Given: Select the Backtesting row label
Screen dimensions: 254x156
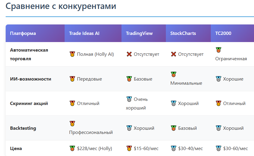Looking at the screenshot, I should tap(23, 128).
